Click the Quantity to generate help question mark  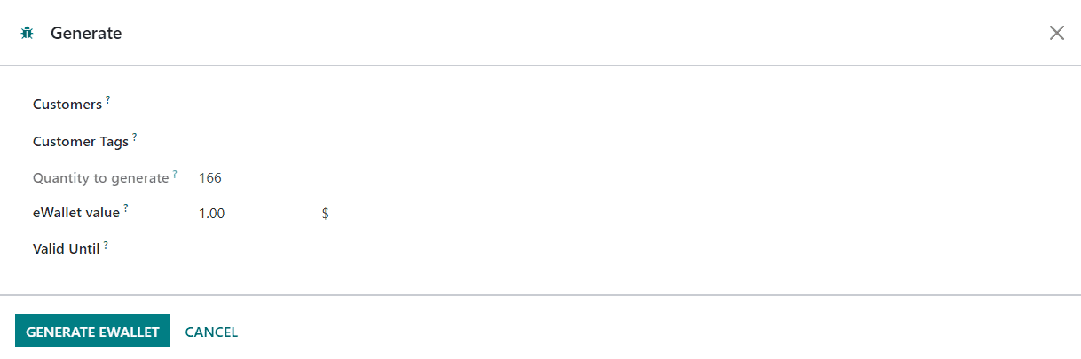tap(175, 174)
